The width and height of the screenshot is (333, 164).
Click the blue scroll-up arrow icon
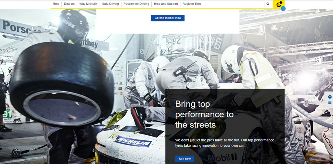pyautogui.click(x=330, y=97)
